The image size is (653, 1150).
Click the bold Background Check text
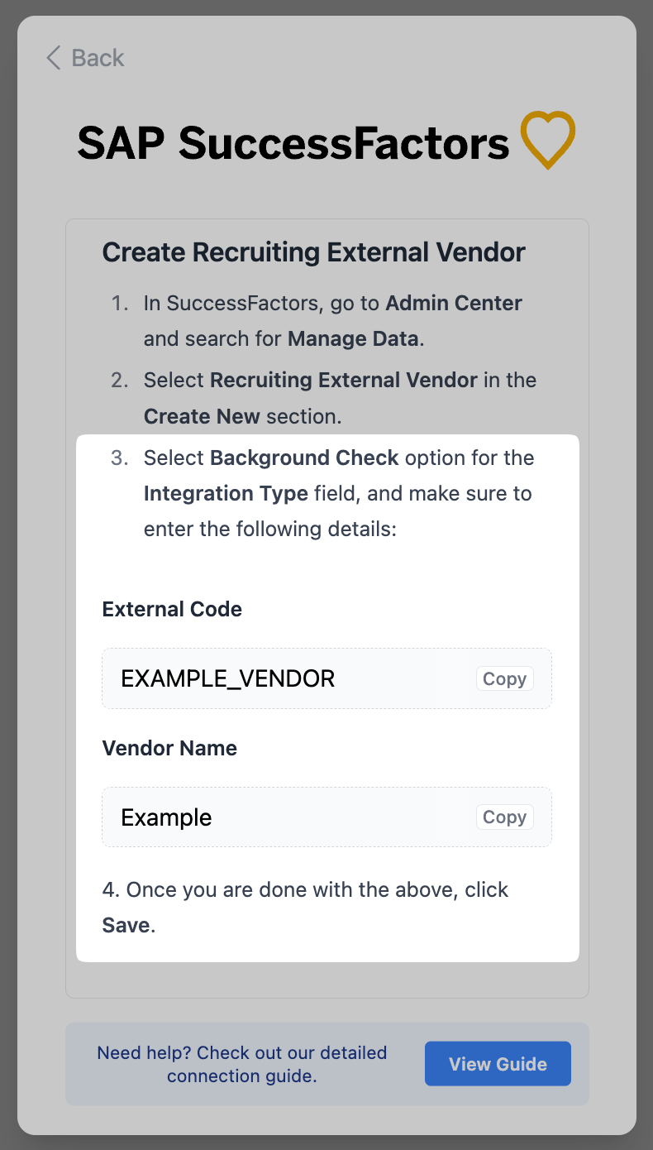tap(304, 458)
